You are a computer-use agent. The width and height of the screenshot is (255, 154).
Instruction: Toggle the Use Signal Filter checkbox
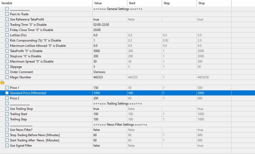click(7, 145)
